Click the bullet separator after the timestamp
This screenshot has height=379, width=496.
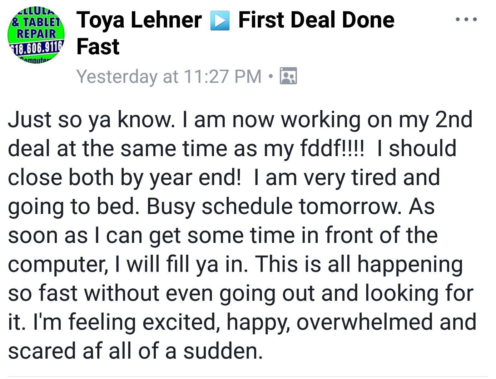coord(271,76)
